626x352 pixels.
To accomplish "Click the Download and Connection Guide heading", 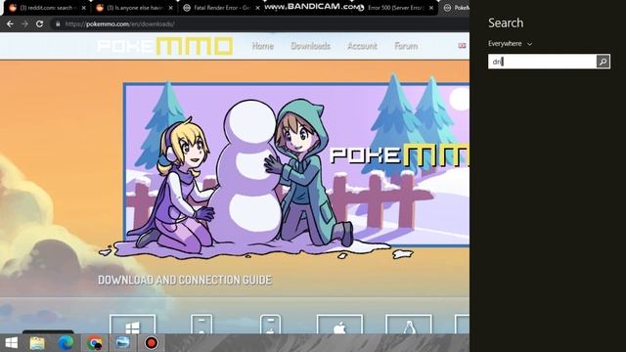I will pyautogui.click(x=185, y=280).
